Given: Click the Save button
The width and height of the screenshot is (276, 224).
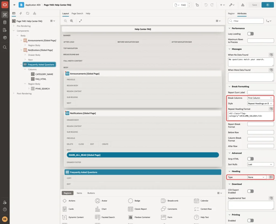Looking at the screenshot, I should [x=254, y=5].
